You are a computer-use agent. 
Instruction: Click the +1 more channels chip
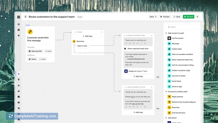pyautogui.click(x=48, y=51)
